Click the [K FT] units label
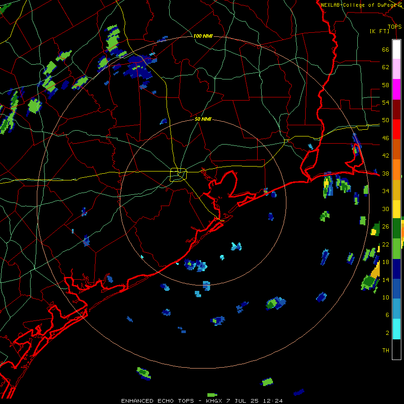404x404 pixels. (379, 31)
